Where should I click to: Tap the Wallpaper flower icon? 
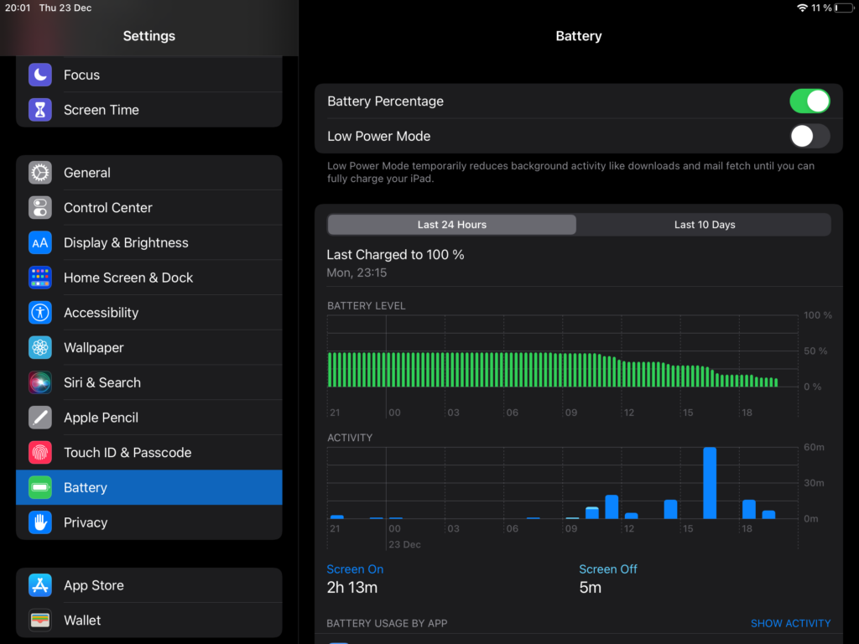[x=40, y=348]
